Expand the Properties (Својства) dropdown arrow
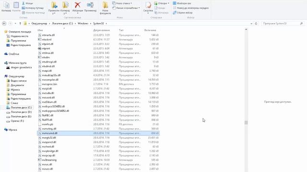 click(148, 13)
